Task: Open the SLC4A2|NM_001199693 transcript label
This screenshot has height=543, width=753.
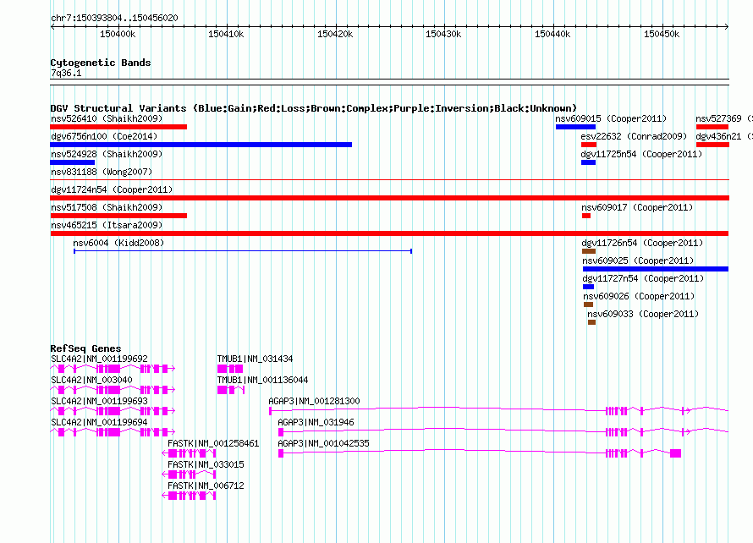Action: pos(99,401)
